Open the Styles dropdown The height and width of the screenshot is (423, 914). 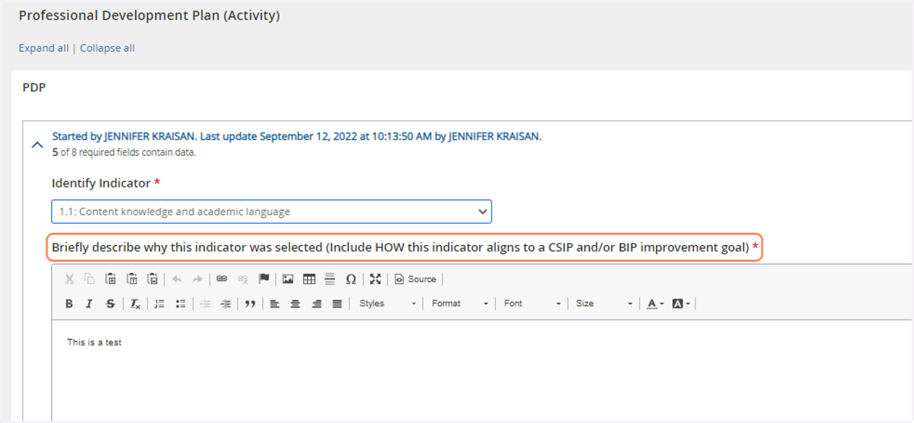tap(388, 304)
